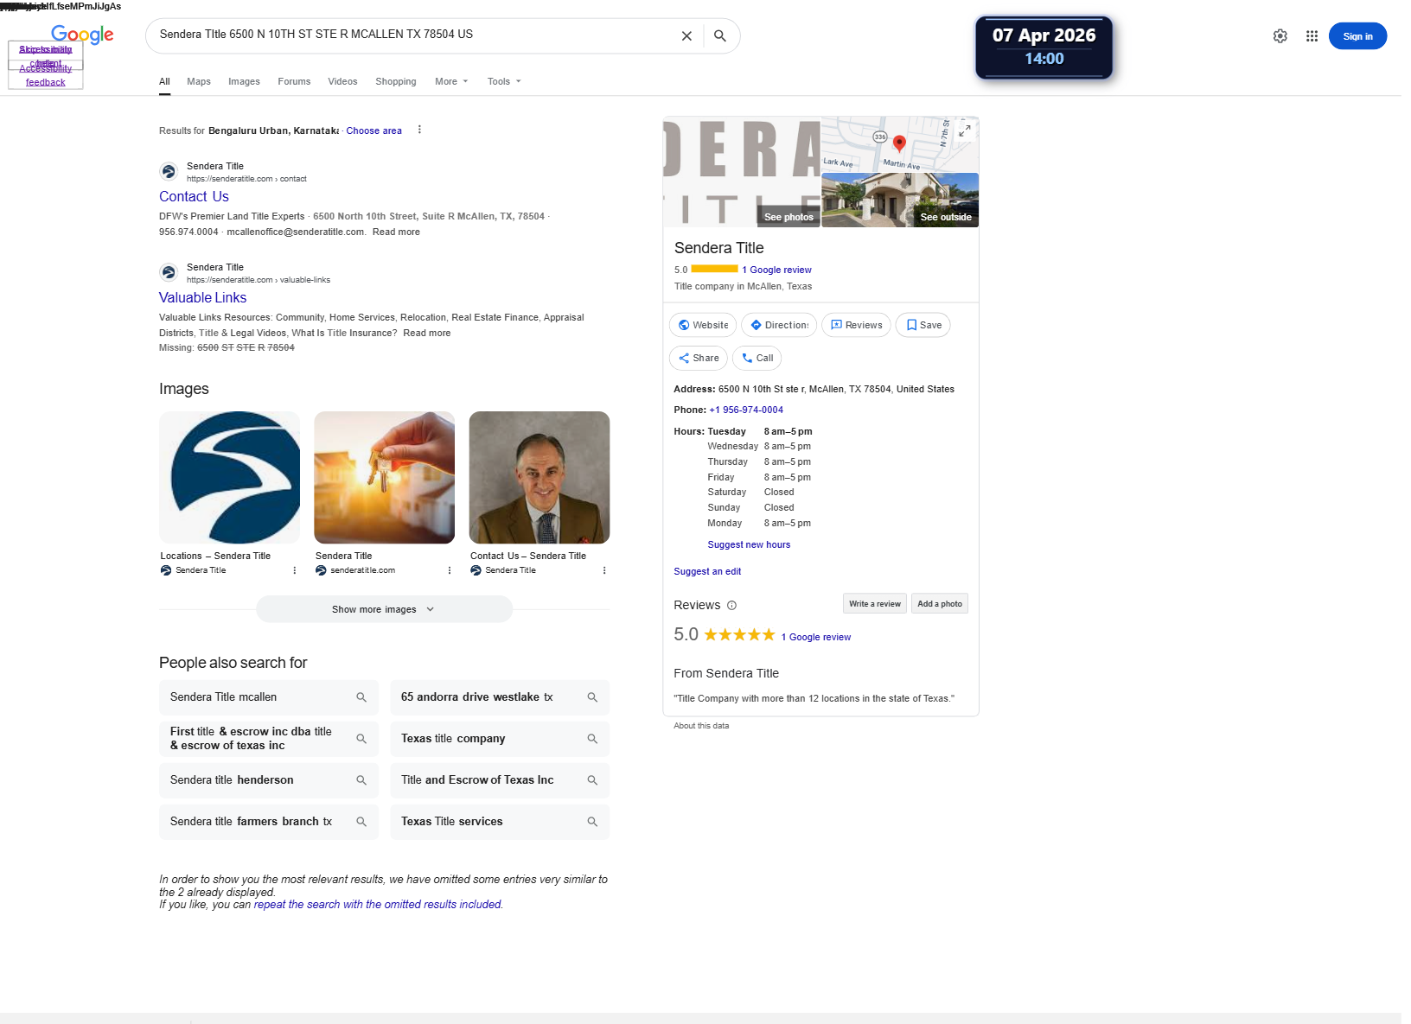Open options menu for Contact Us – Sendera Title image
This screenshot has height=1024, width=1411.
click(x=604, y=570)
